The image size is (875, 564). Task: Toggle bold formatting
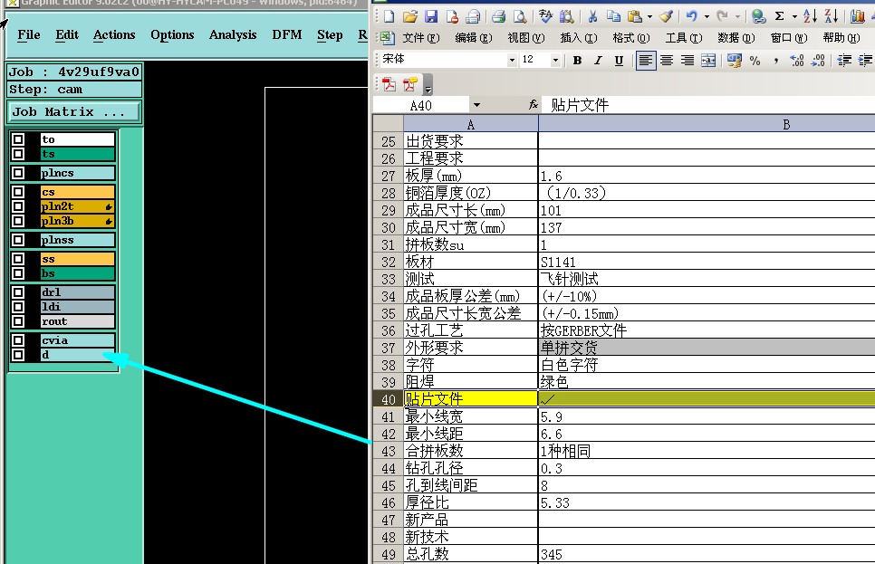[x=578, y=61]
